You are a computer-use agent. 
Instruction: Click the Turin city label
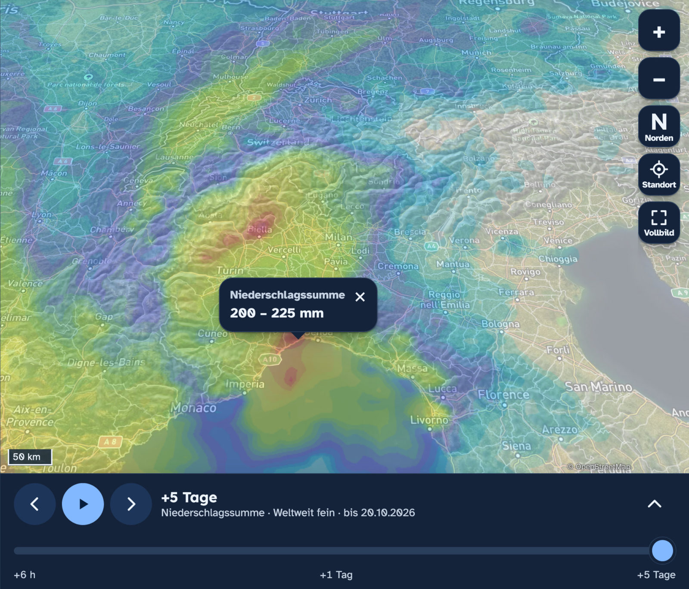(x=230, y=270)
